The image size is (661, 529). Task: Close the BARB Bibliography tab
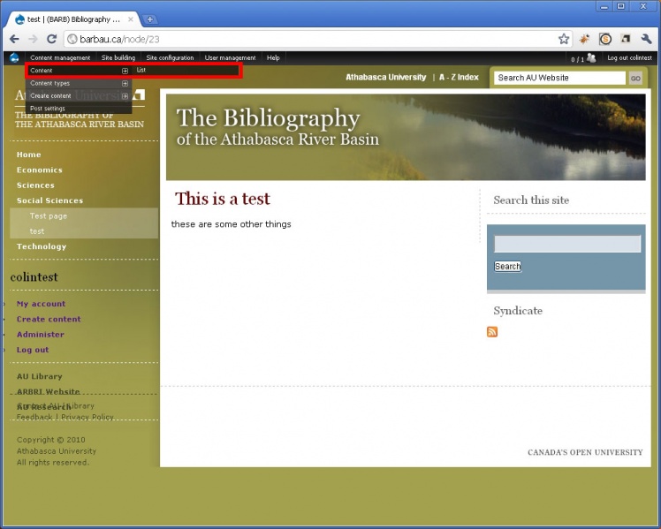[x=131, y=19]
